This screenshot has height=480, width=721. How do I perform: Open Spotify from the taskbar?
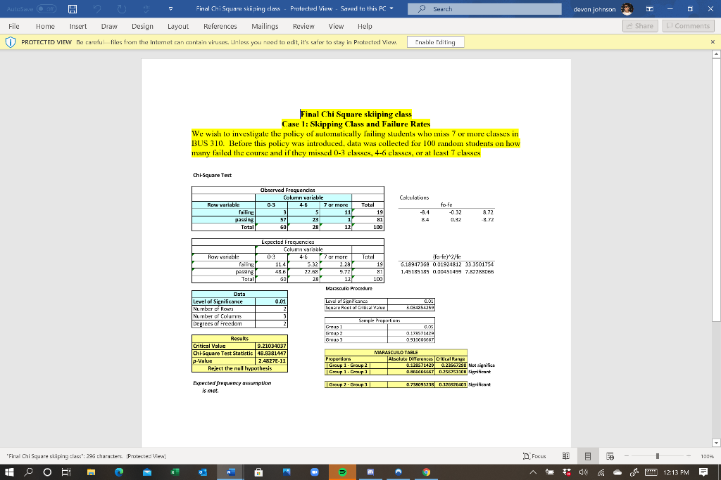tap(343, 472)
